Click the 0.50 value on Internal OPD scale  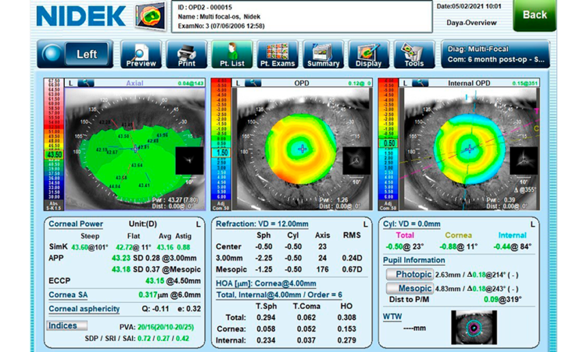[x=389, y=143]
